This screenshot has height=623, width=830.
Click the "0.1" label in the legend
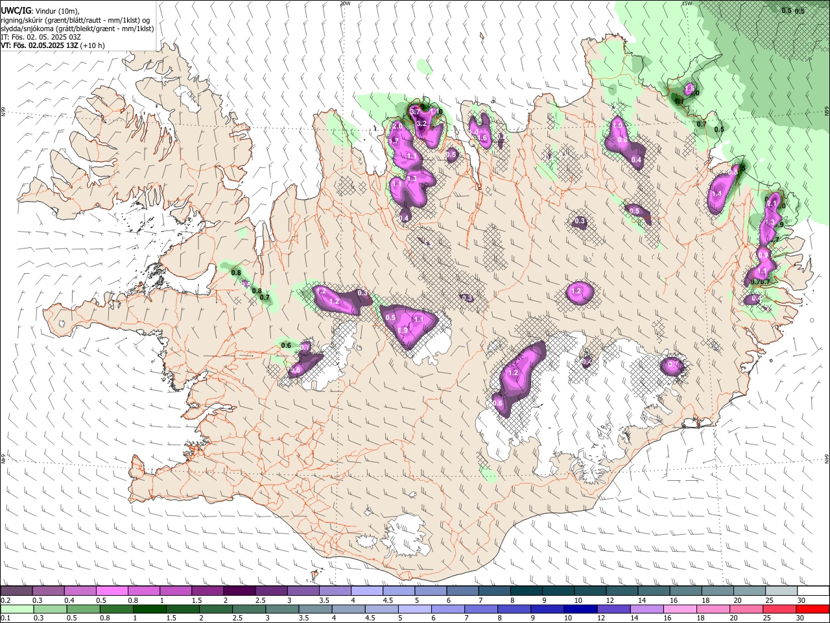5,618
